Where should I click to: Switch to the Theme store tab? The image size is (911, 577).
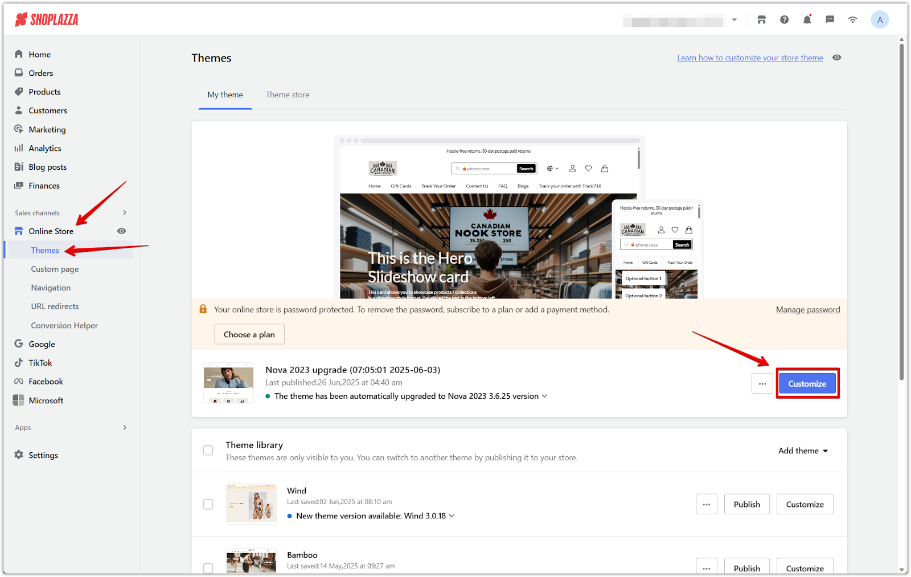coord(288,95)
